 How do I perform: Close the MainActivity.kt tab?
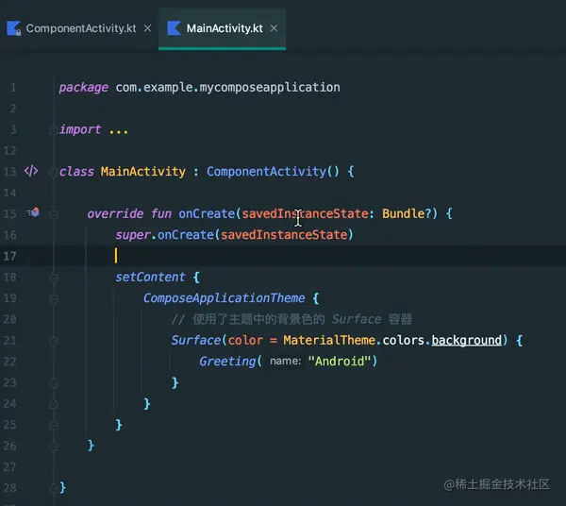(274, 28)
